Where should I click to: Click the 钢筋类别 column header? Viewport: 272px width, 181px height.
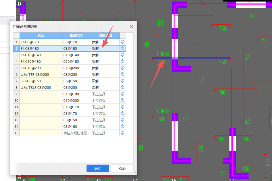(105, 36)
